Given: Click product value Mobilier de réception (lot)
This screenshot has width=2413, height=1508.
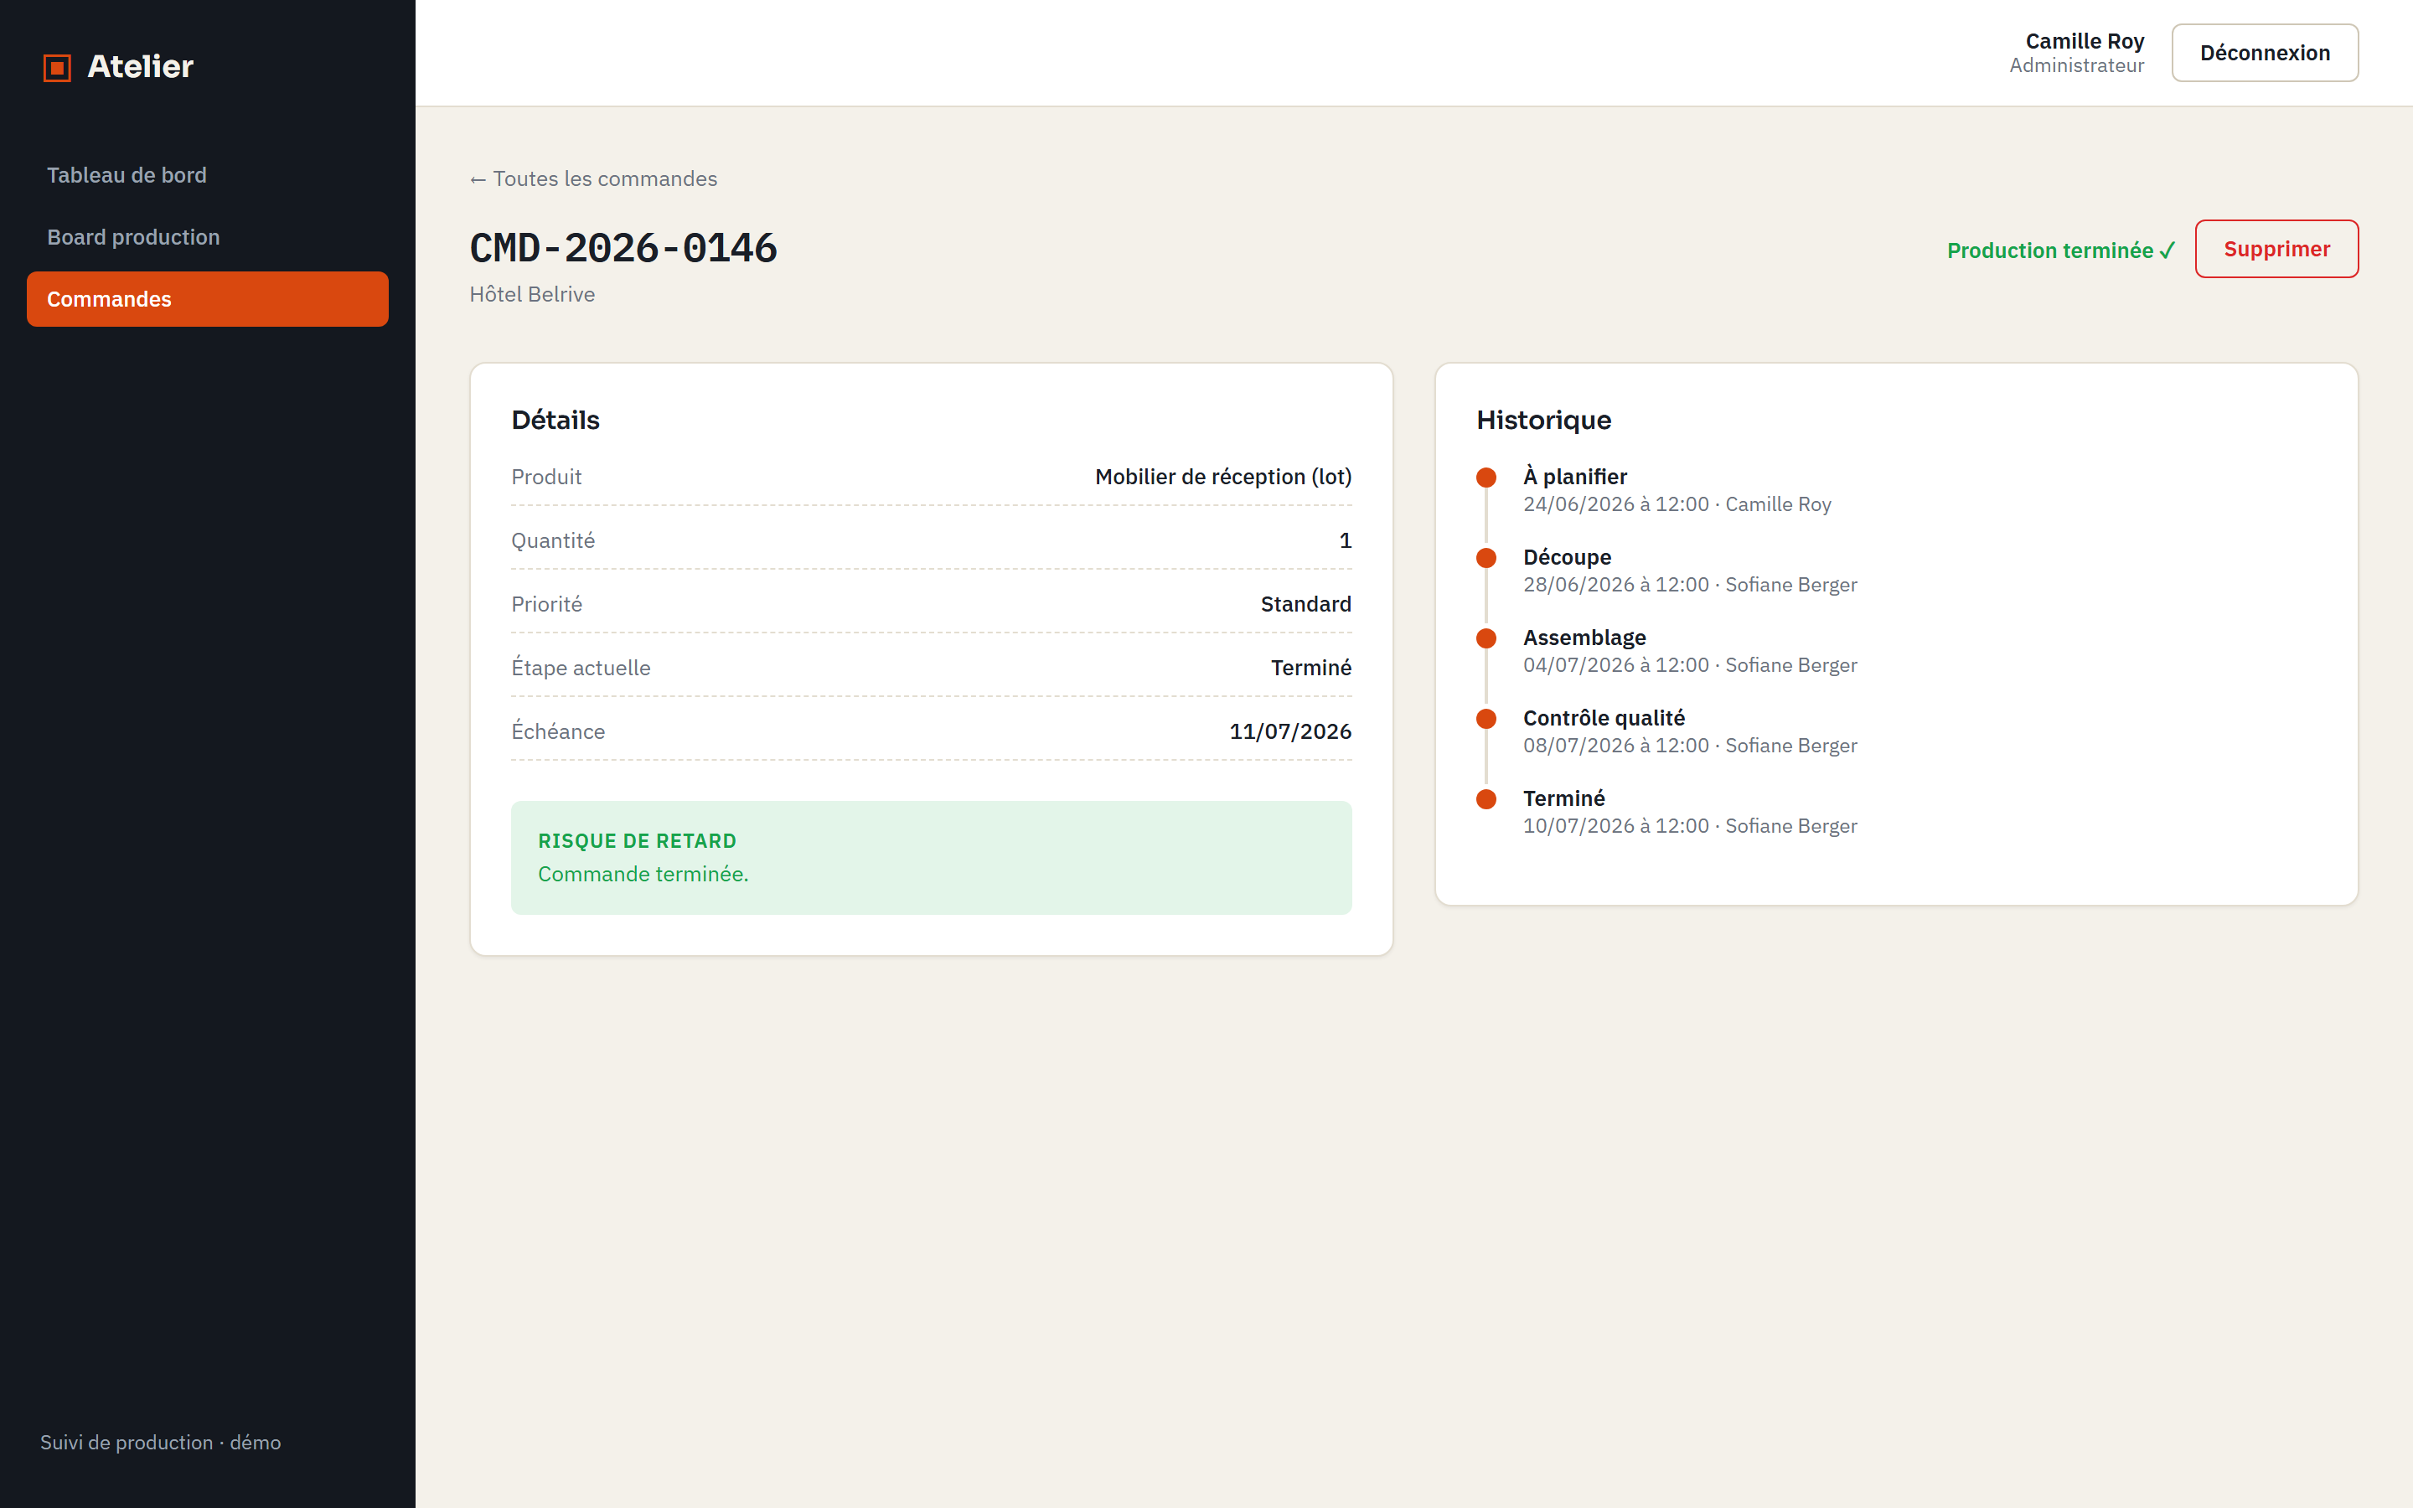Looking at the screenshot, I should point(1222,477).
